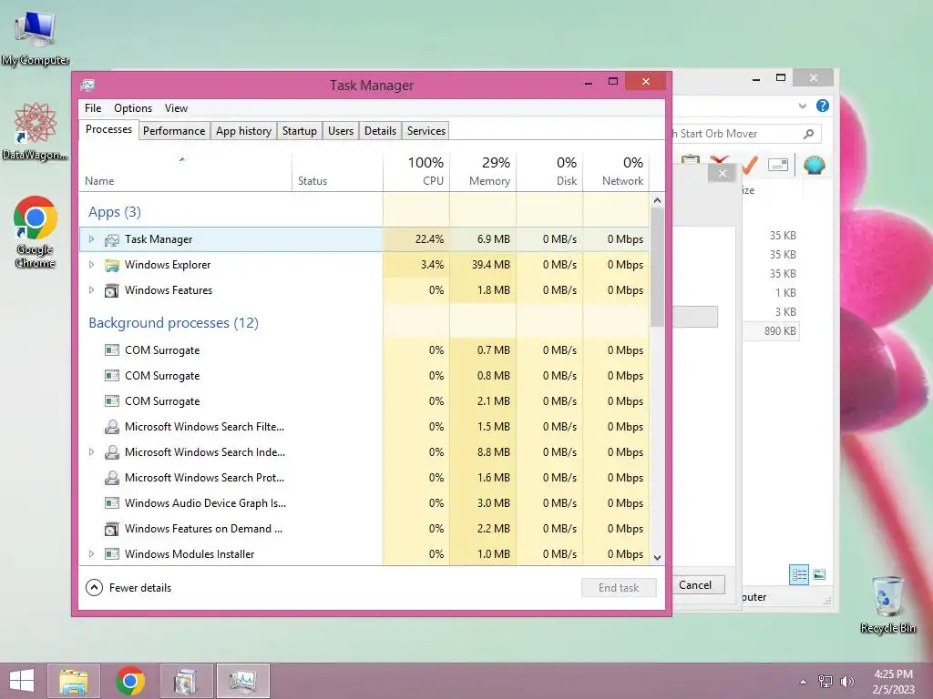Expand the Windows Modules Installer row
This screenshot has height=699, width=933.
91,554
